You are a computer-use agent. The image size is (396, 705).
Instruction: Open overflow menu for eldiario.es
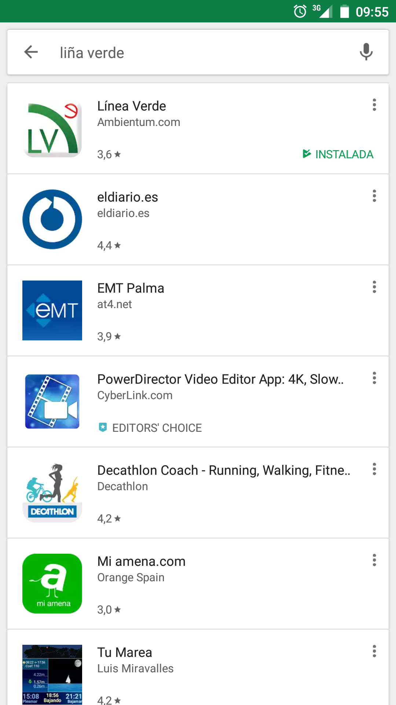click(x=374, y=196)
